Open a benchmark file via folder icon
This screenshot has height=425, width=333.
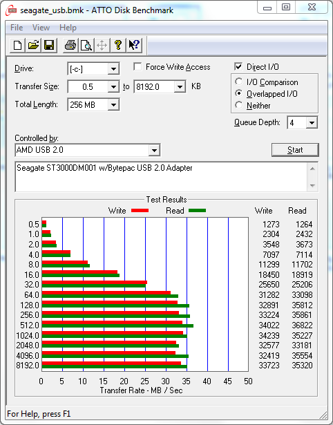[x=33, y=45]
